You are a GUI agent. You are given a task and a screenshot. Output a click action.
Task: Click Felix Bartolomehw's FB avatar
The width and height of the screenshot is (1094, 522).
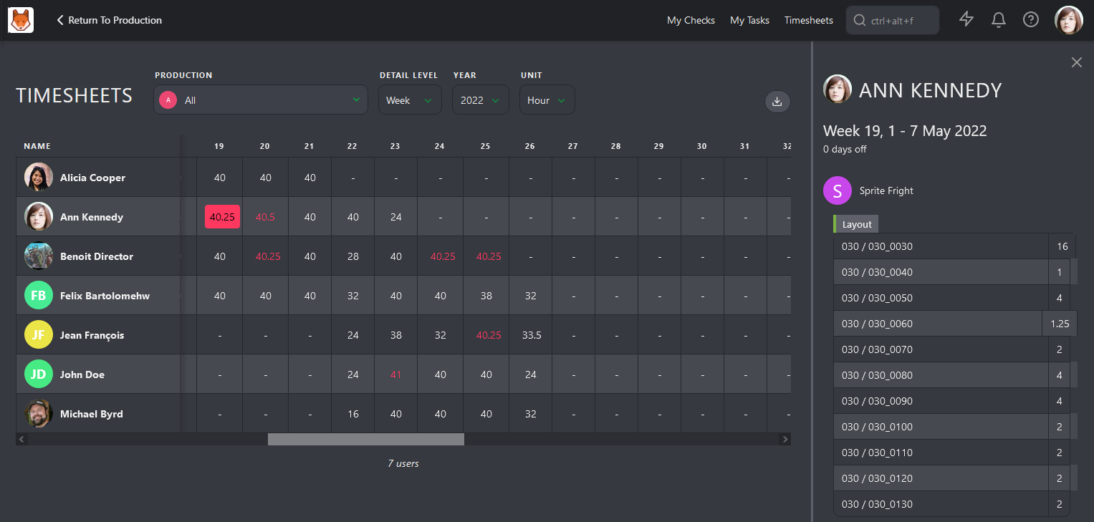[39, 295]
